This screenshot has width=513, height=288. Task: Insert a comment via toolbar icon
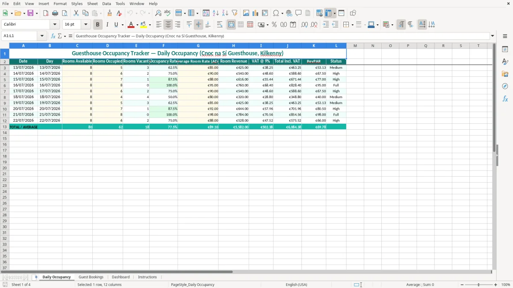point(299,13)
